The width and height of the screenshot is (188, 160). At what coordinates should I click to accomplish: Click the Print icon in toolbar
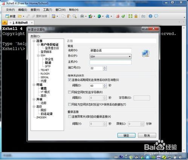point(82,16)
